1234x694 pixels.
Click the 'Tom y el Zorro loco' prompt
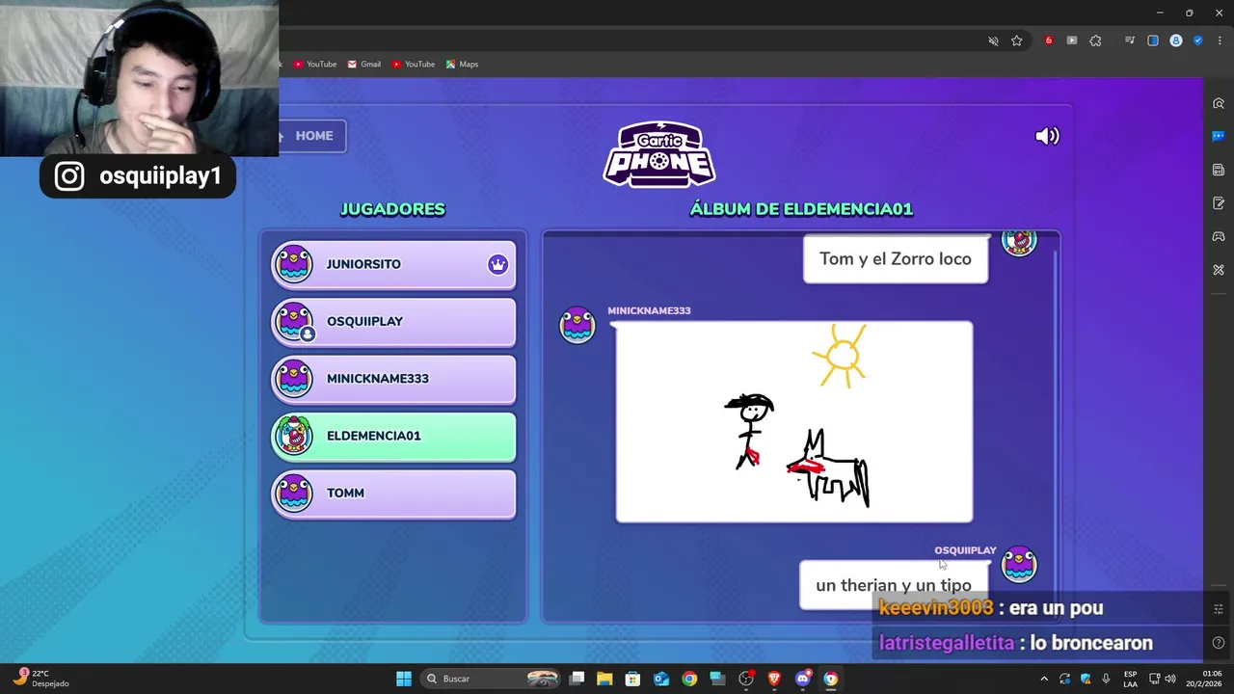tap(895, 258)
